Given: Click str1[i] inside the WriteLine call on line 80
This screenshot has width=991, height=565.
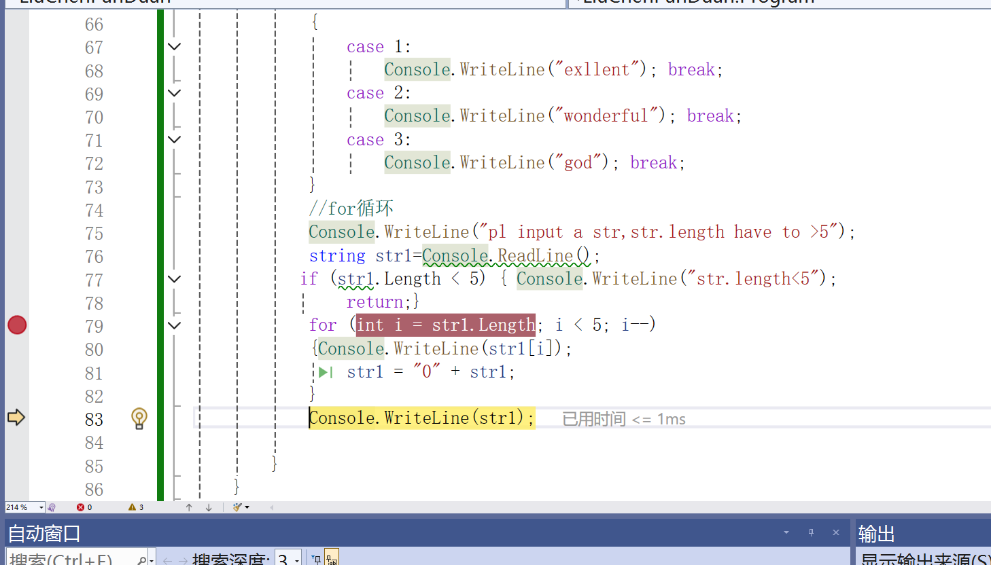Looking at the screenshot, I should pyautogui.click(x=522, y=348).
